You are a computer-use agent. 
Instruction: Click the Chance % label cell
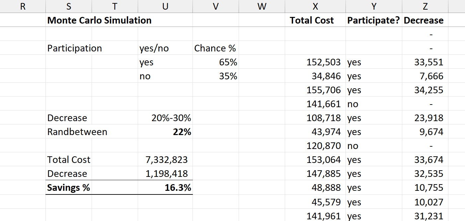pyautogui.click(x=215, y=48)
